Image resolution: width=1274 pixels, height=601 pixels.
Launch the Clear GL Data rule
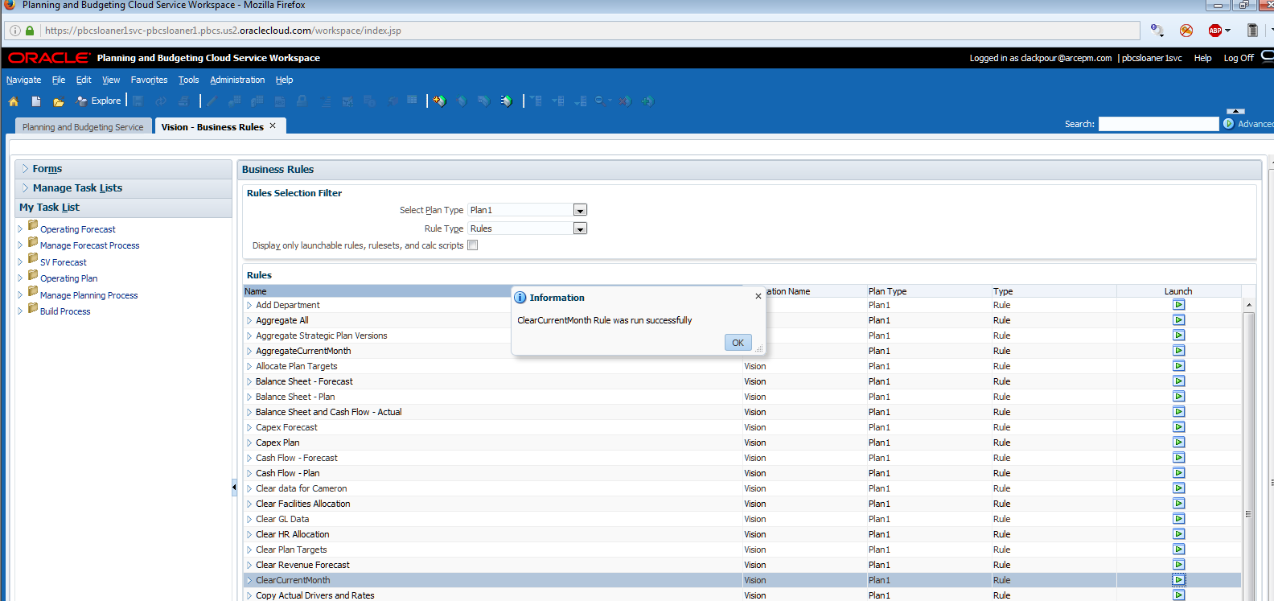(x=1178, y=519)
